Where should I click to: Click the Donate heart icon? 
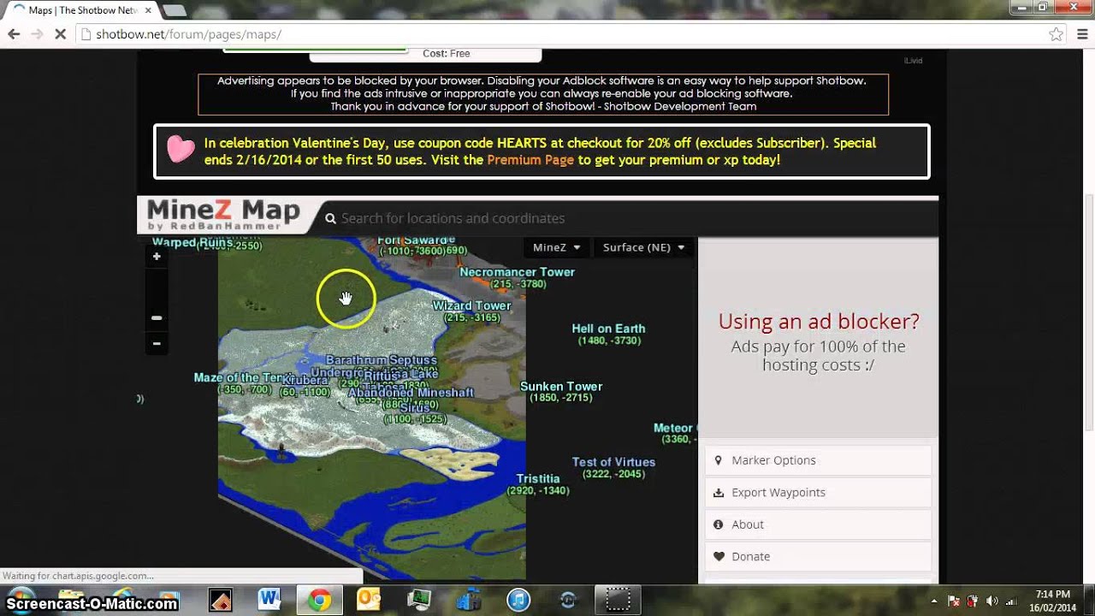(x=719, y=556)
